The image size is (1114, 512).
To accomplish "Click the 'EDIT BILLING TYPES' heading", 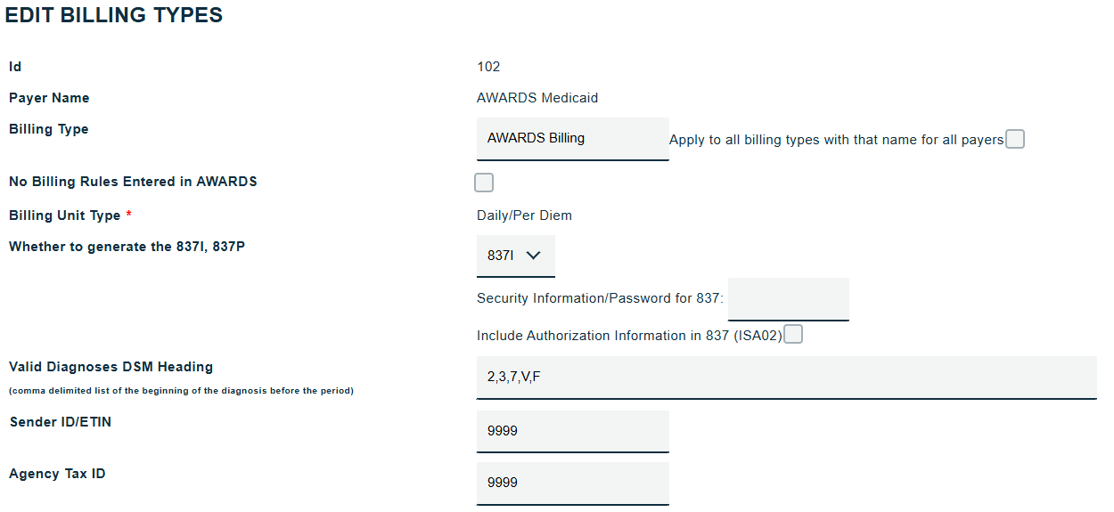I will tap(114, 15).
